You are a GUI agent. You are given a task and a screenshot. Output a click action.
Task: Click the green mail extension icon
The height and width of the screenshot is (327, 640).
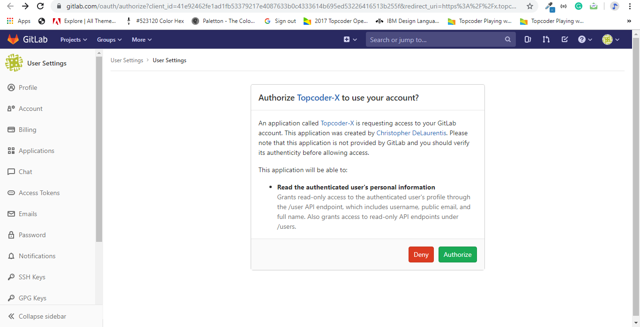click(594, 6)
